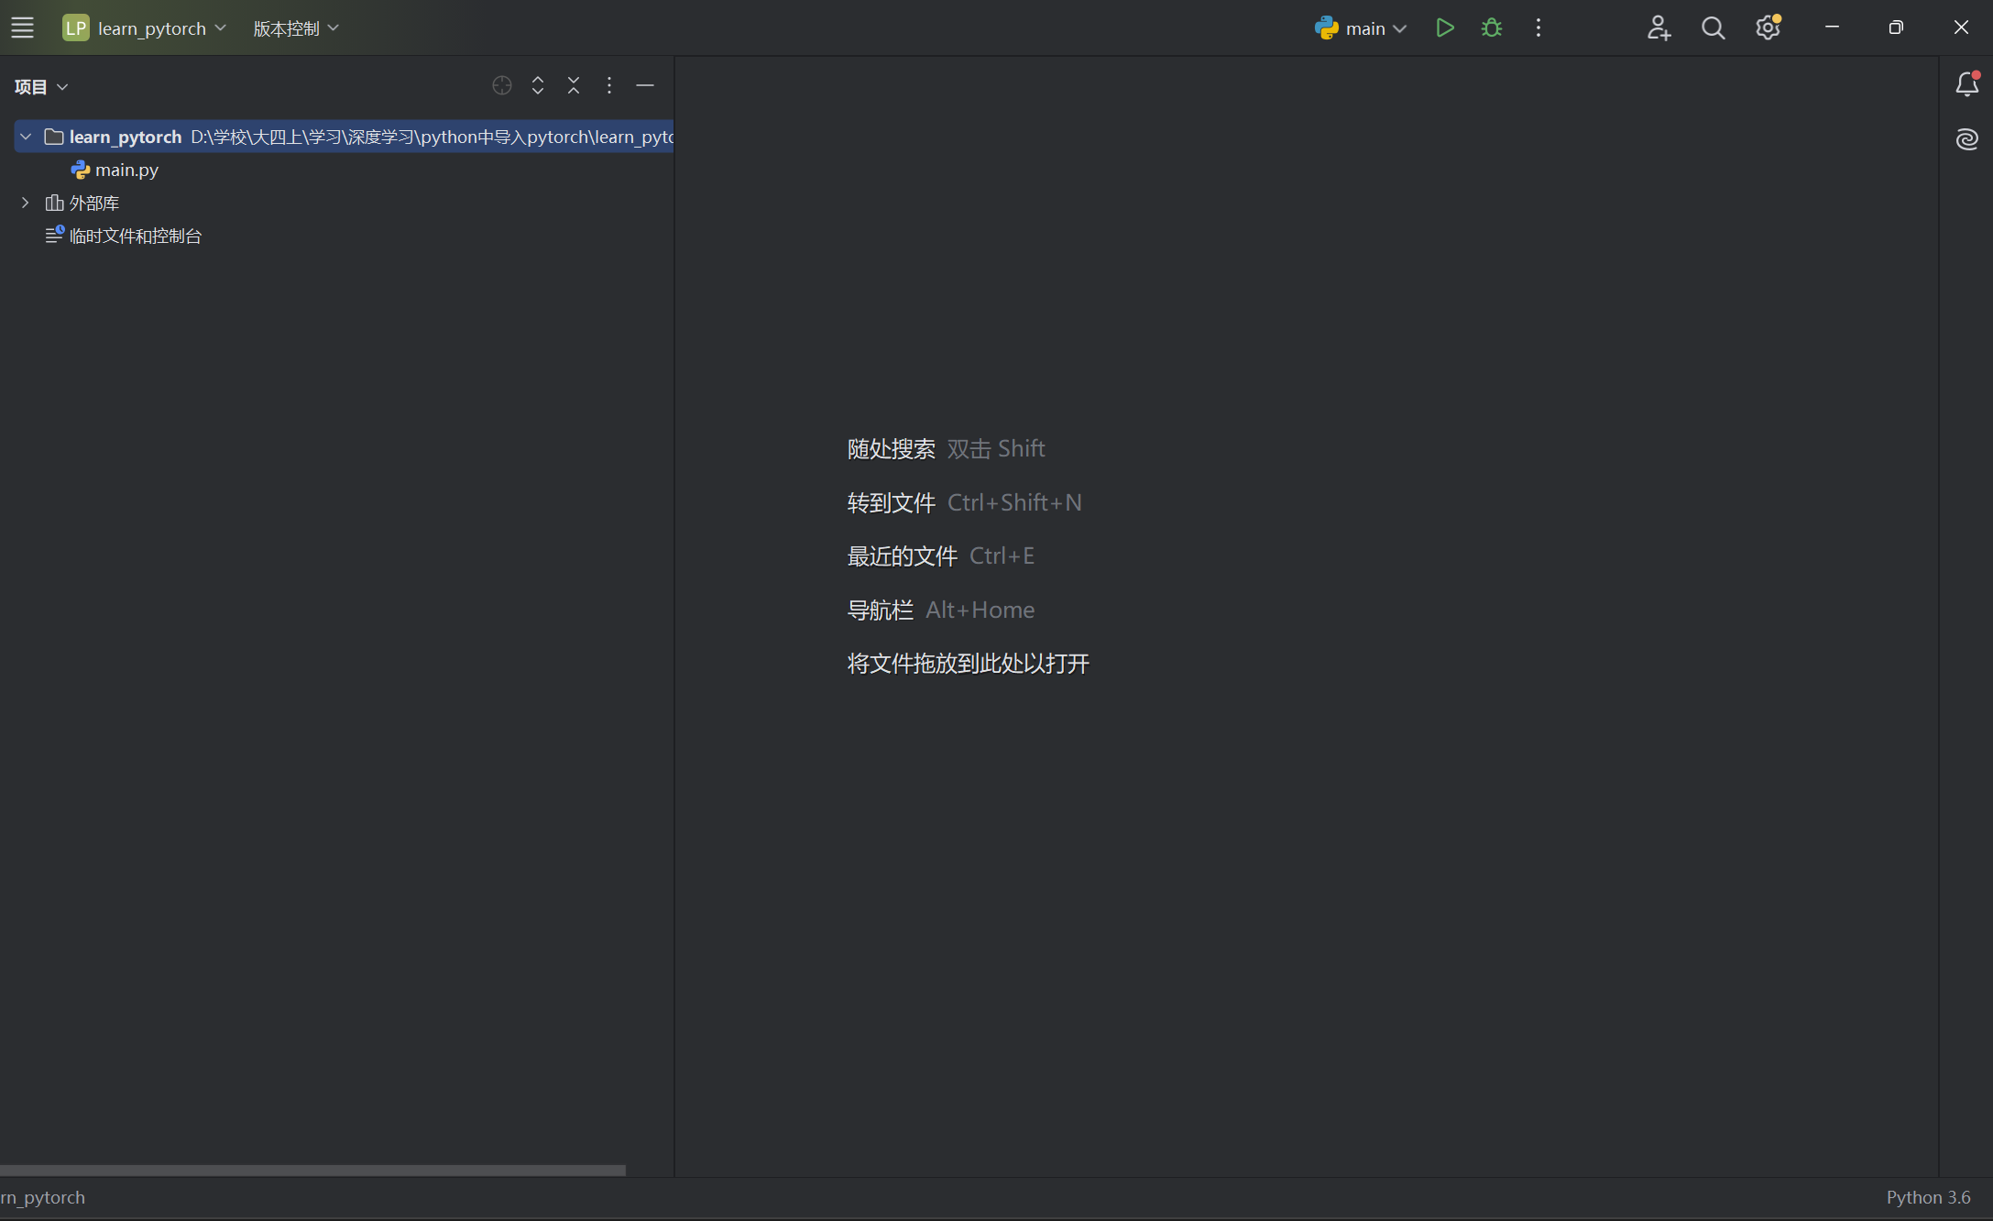The height and width of the screenshot is (1221, 1993).
Task: Click Select Opened File target icon
Action: coord(501,85)
